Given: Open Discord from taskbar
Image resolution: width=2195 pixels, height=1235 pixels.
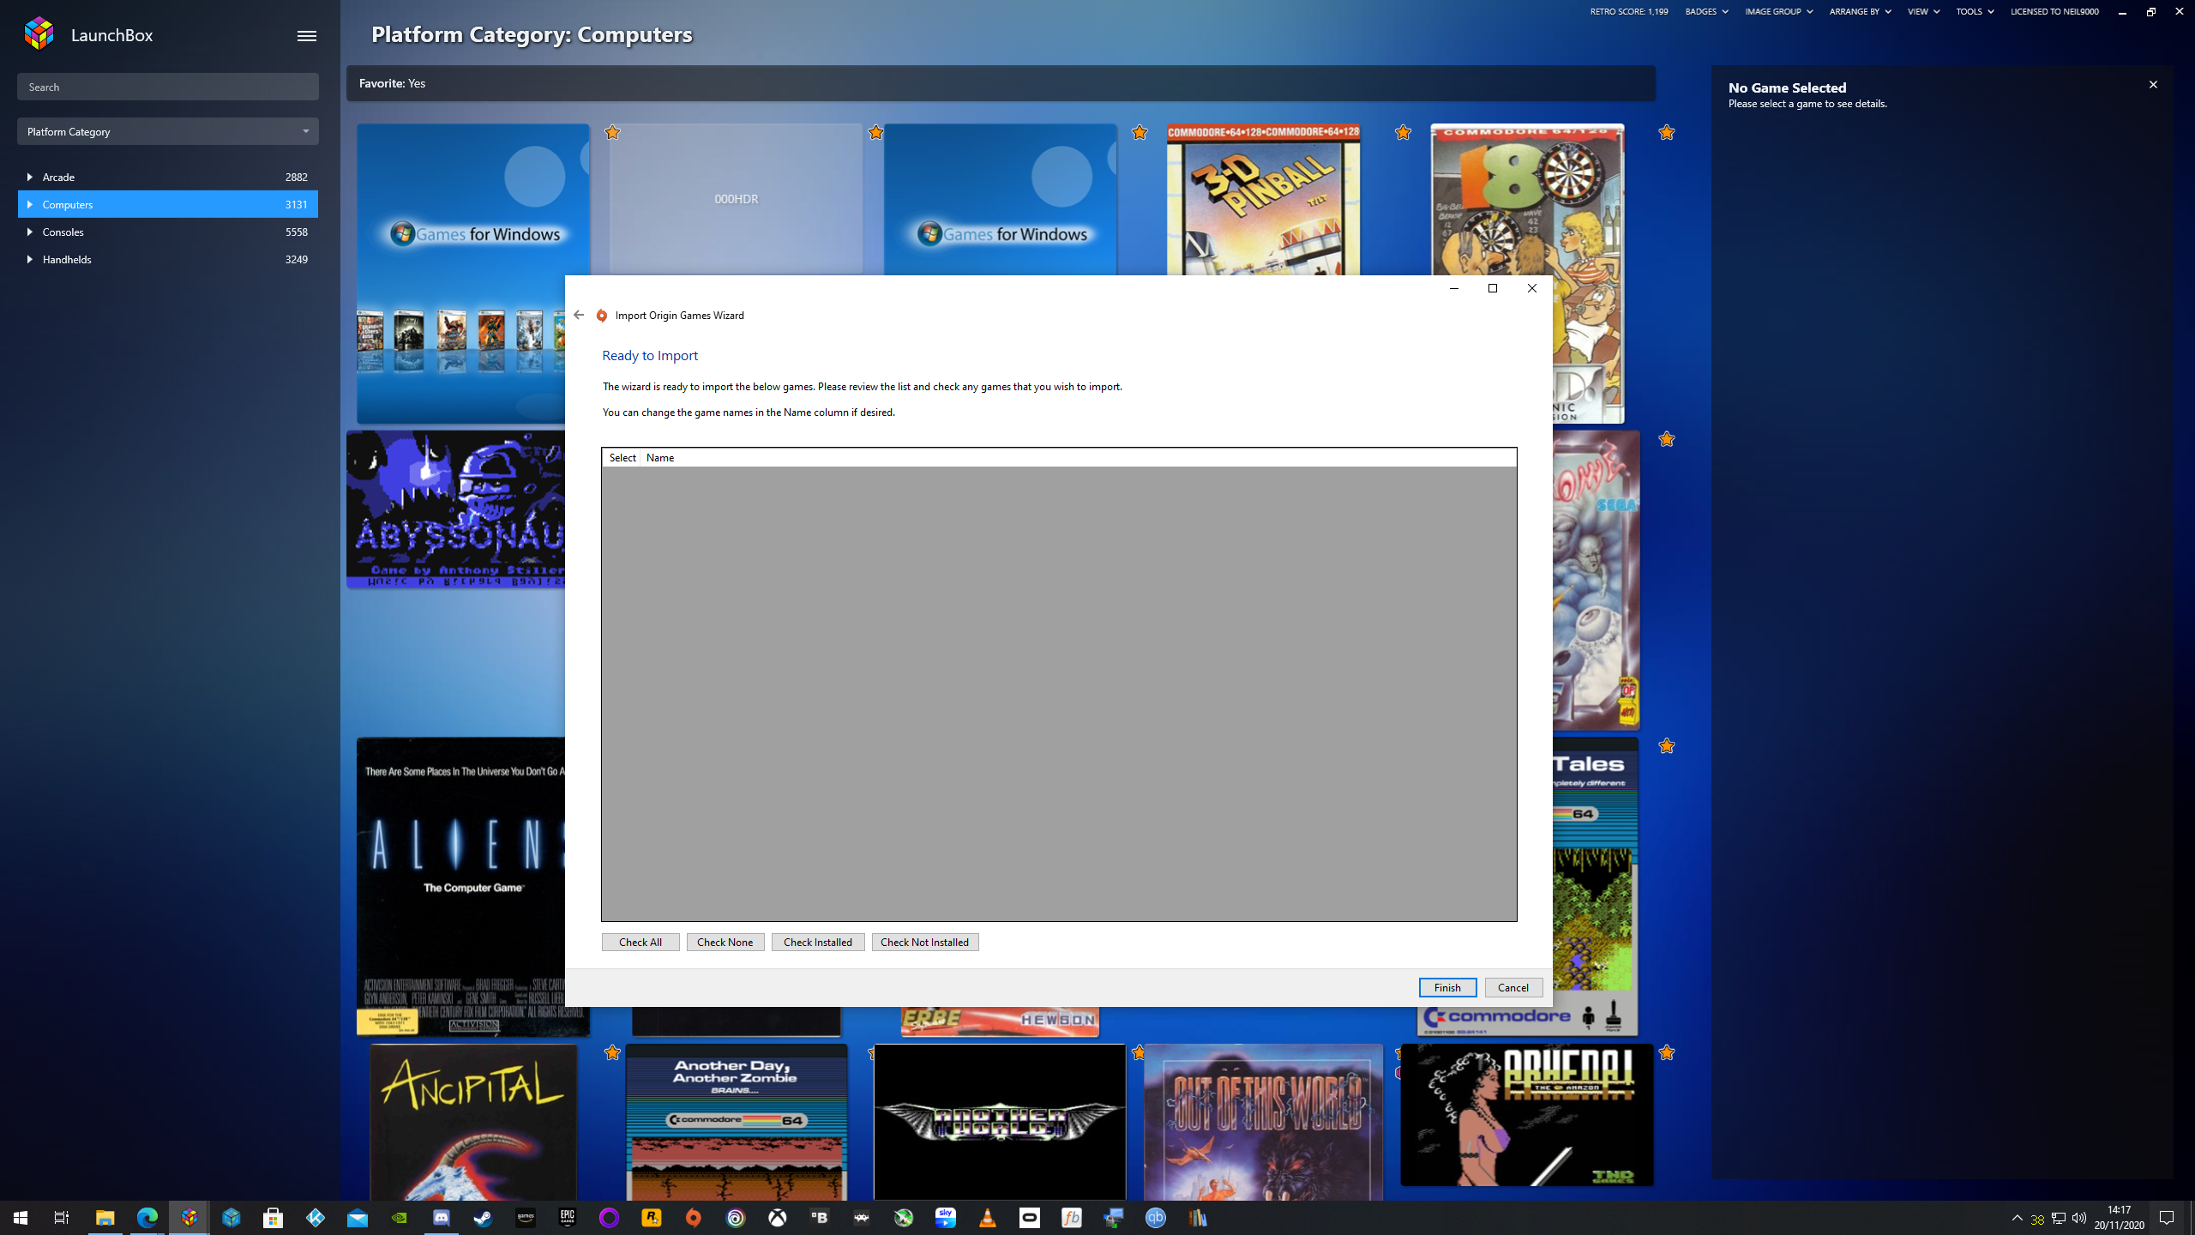Looking at the screenshot, I should pyautogui.click(x=441, y=1217).
